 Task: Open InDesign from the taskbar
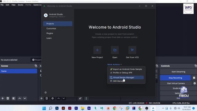(70, 108)
